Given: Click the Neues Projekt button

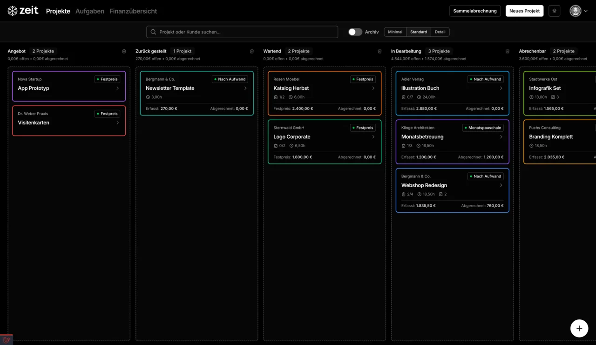Looking at the screenshot, I should click(524, 11).
